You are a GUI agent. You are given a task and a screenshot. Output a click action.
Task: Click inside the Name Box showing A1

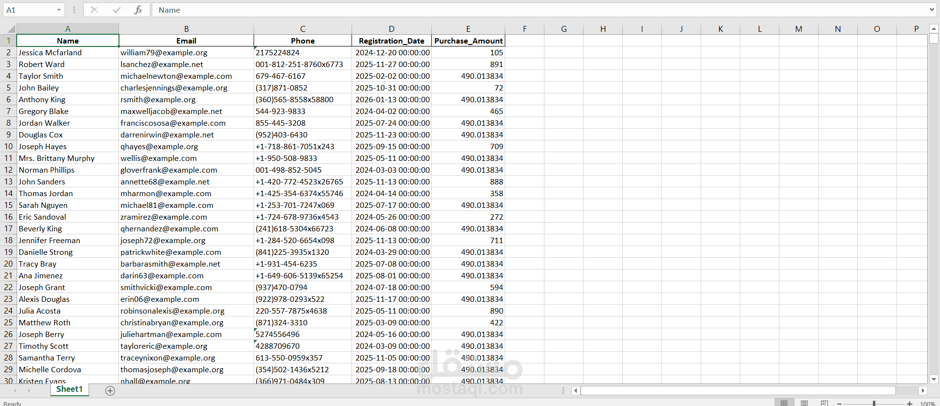pos(29,10)
